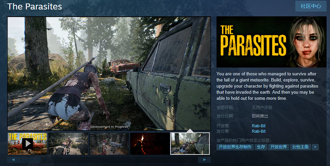Click The Parasites header capsule image

pos(271,42)
